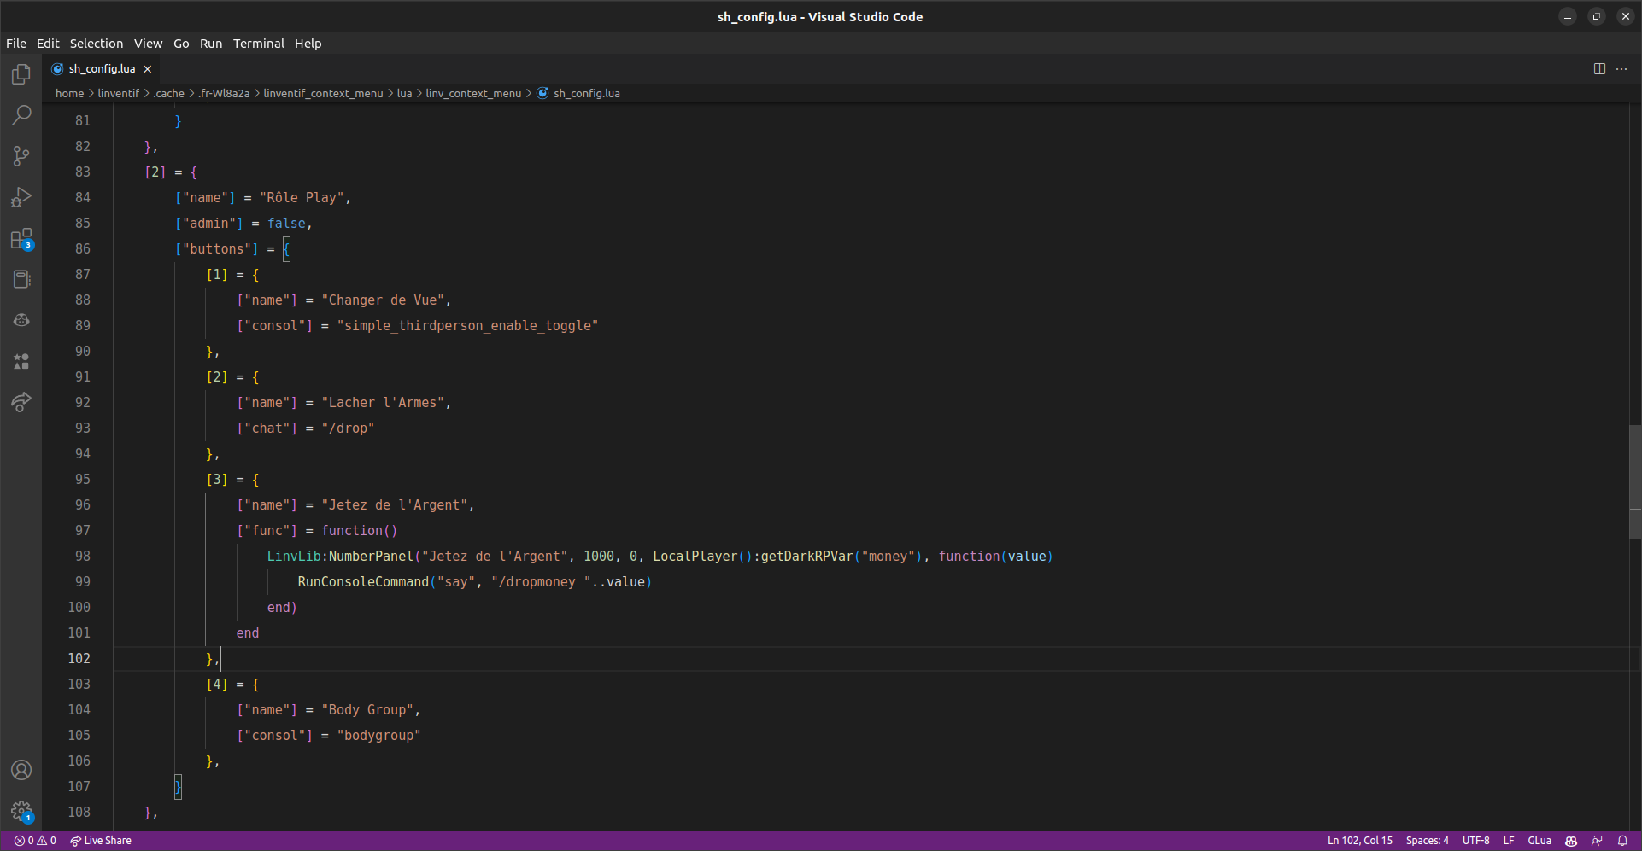Open the Run menu

tap(211, 44)
